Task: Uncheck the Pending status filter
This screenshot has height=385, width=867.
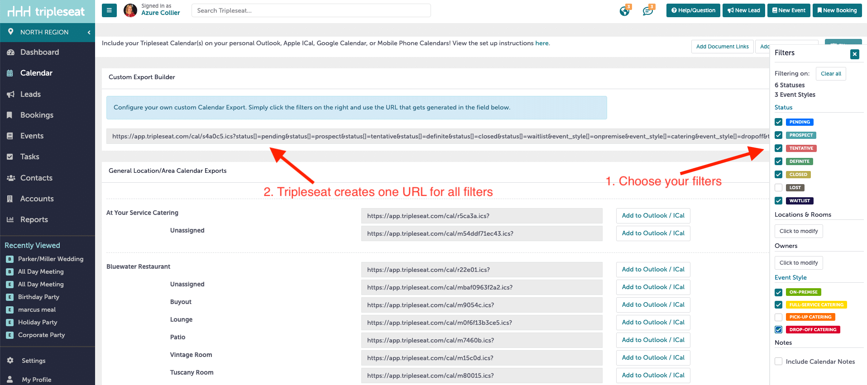Action: pos(779,122)
